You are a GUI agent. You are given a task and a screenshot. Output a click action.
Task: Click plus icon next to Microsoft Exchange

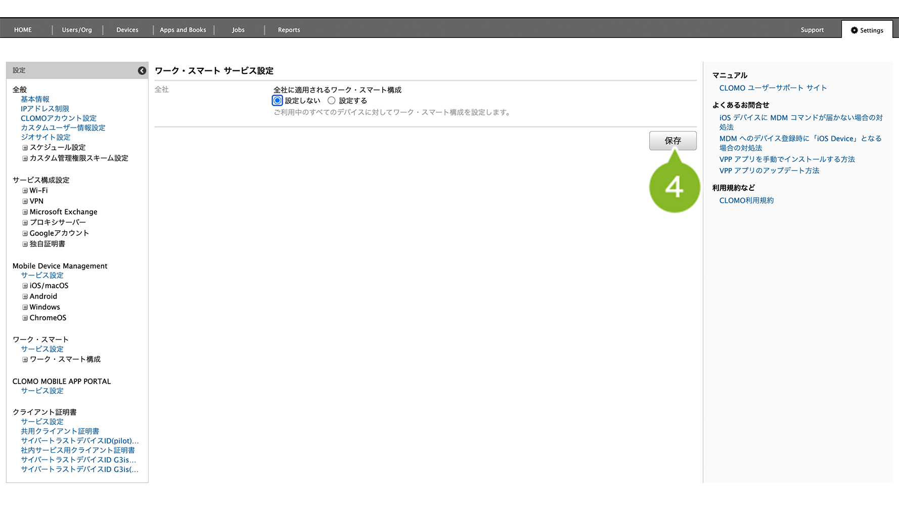pos(25,212)
